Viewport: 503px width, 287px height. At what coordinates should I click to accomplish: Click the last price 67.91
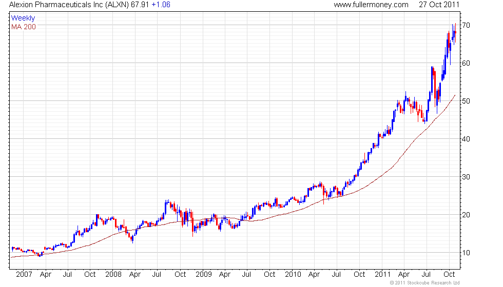pyautogui.click(x=140, y=5)
